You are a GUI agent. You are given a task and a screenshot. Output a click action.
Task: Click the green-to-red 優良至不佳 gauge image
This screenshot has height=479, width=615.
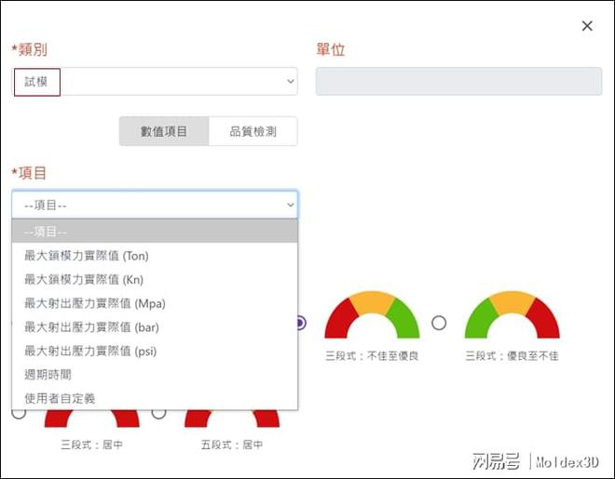coord(512,314)
